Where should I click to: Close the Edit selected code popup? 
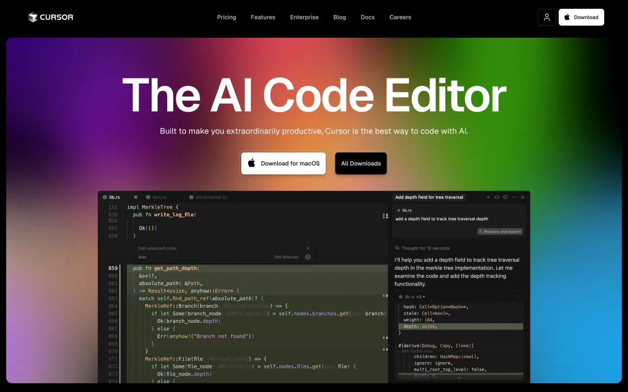pos(308,248)
